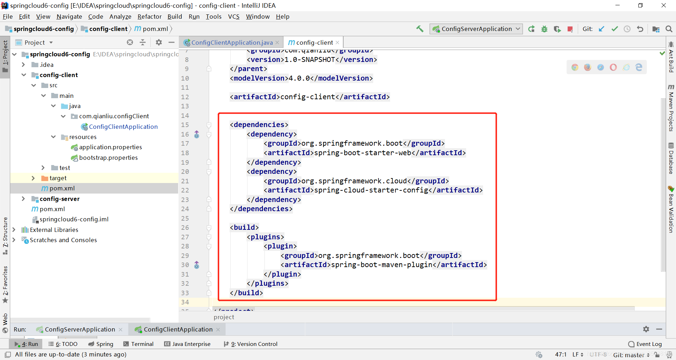Switch to ConfigClientApplication run tab
This screenshot has height=360, width=676.
pyautogui.click(x=178, y=329)
